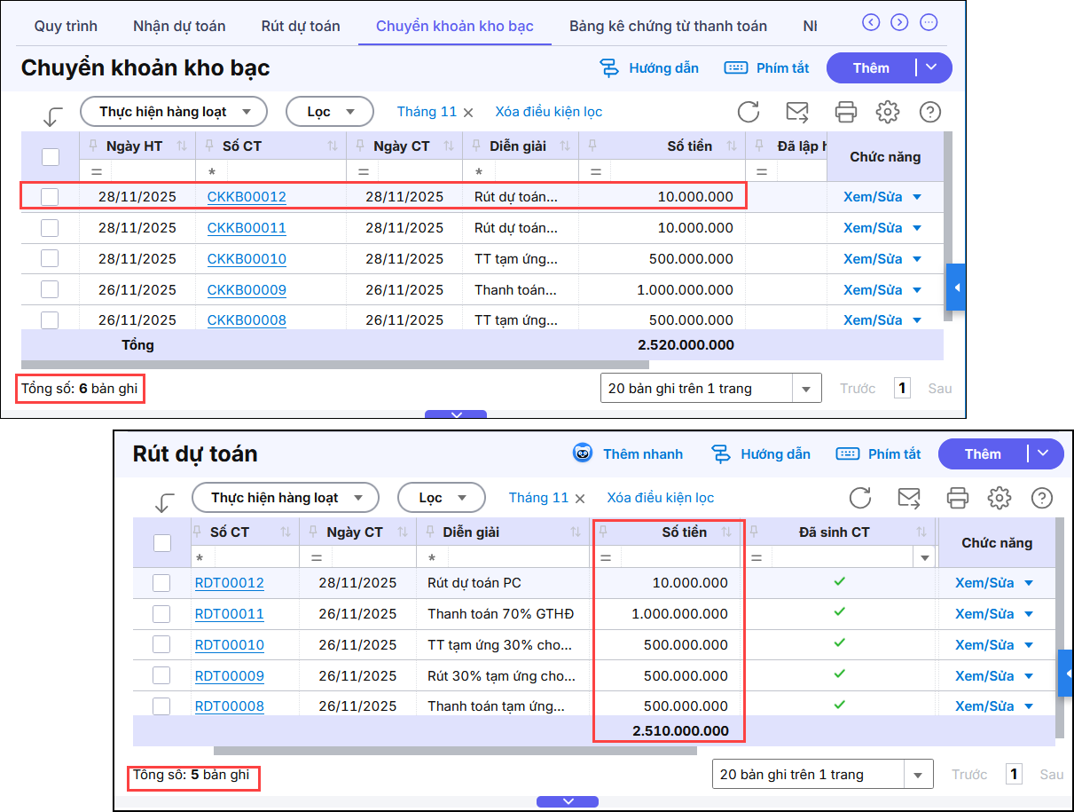The height and width of the screenshot is (812, 1074).
Task: Expand the Lọc filter dropdown in Rút dự toán
Action: coord(441,498)
